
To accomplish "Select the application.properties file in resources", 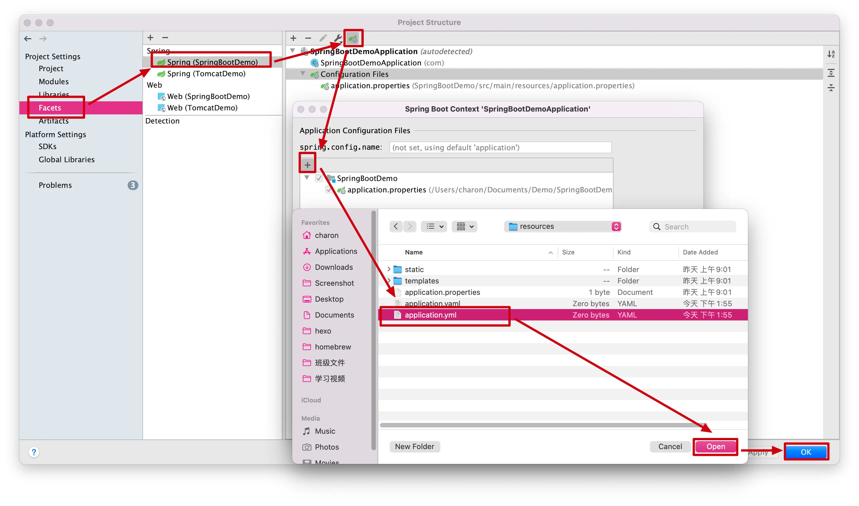I will click(563, 292).
